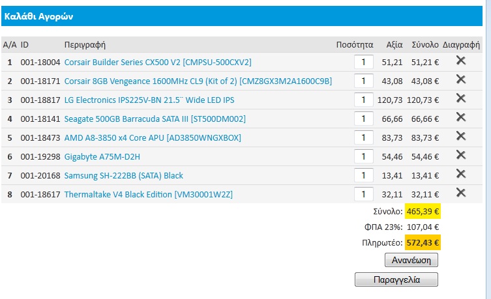491x299 pixels.
Task: Click product ID 001-18617
Action: click(40, 194)
